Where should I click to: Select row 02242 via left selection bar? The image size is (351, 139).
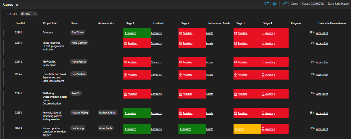3,63
